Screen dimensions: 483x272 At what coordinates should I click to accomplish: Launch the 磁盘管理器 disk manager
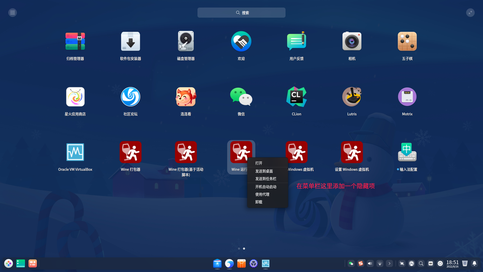click(186, 41)
